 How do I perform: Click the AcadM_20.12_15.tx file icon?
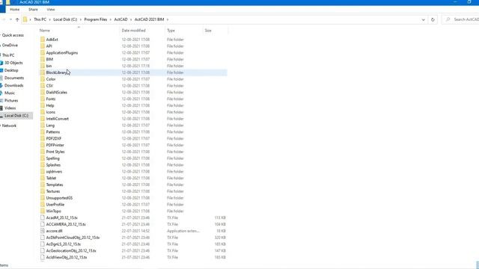tap(43, 217)
